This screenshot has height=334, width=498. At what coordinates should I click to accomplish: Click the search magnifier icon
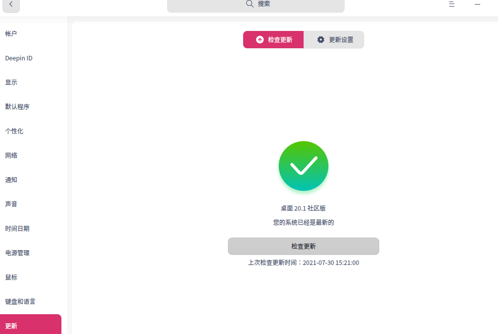pos(250,4)
